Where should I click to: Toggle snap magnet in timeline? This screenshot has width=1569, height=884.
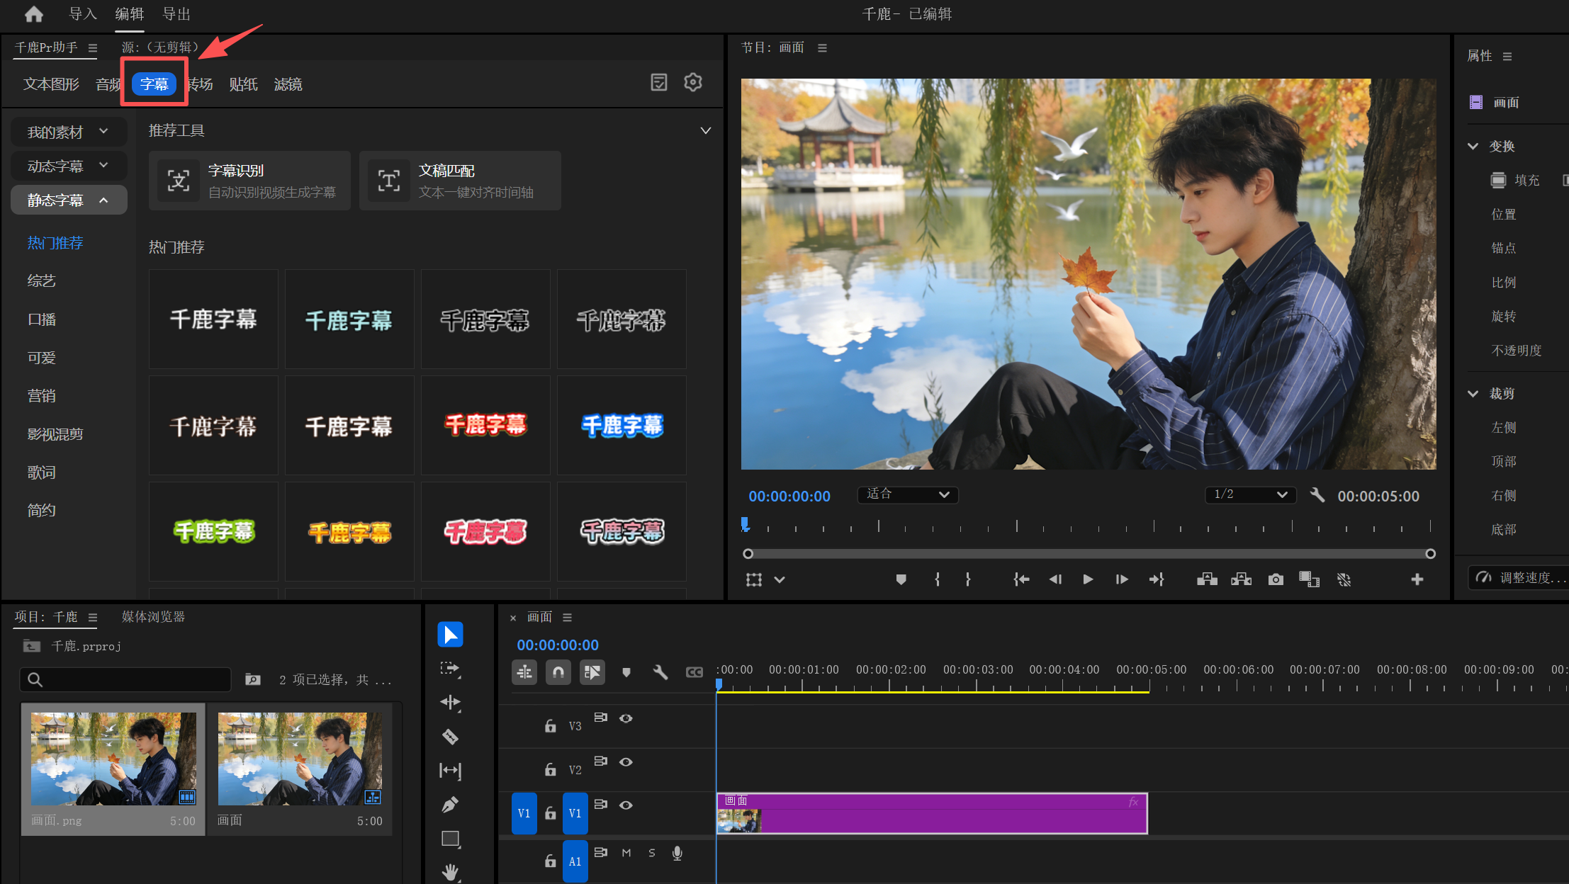558,672
